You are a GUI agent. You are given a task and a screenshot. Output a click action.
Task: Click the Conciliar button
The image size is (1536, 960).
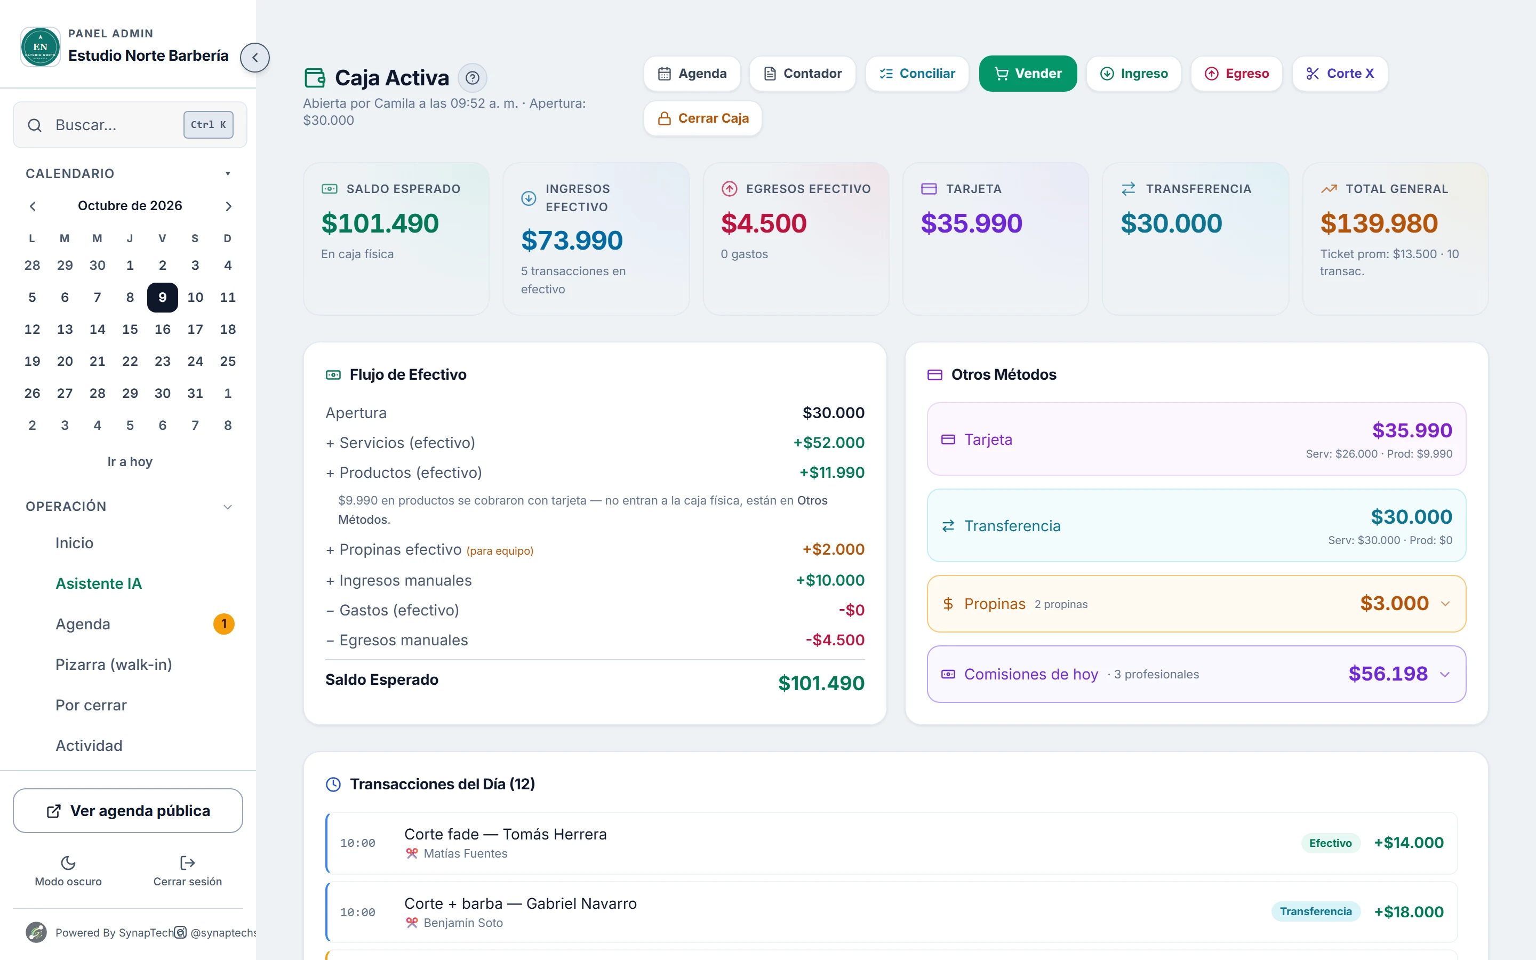(916, 74)
